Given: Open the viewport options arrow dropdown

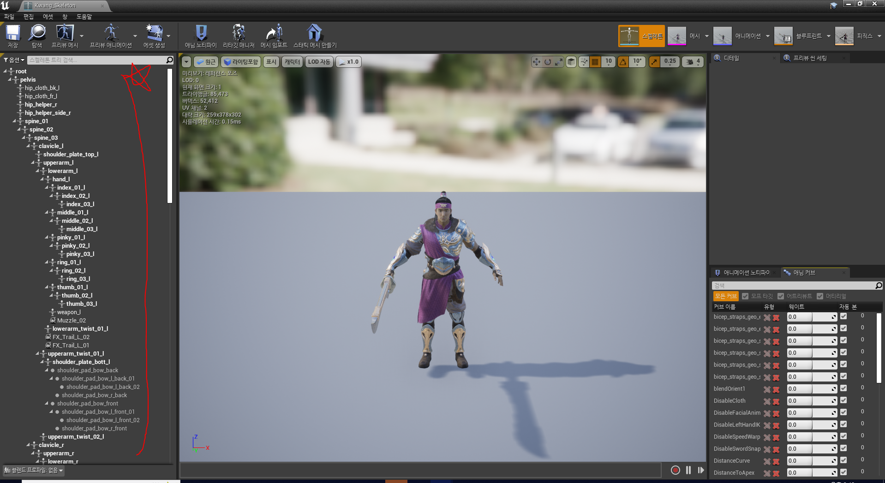Looking at the screenshot, I should [186, 62].
